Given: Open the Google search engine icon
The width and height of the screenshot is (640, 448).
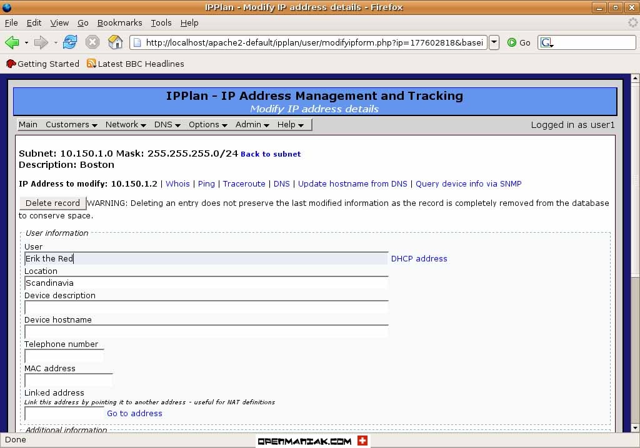Looking at the screenshot, I should tap(546, 42).
